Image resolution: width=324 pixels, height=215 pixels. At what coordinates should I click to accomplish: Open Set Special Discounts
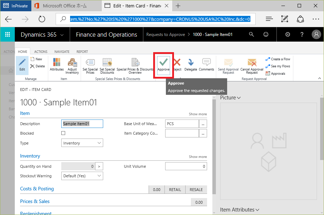pos(107,66)
